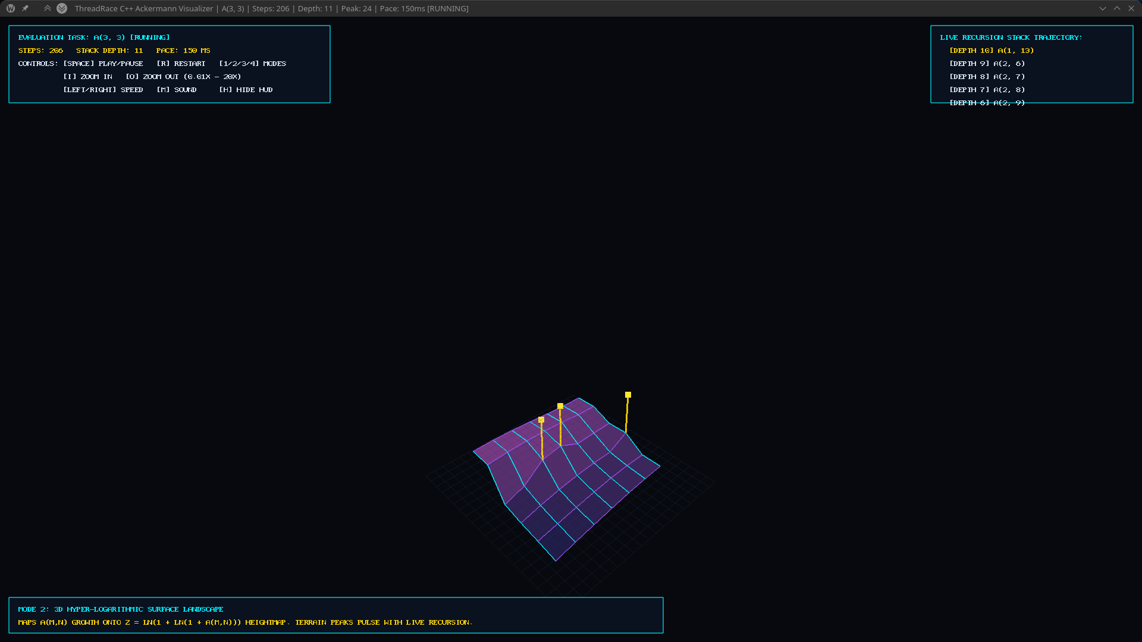Click the [I] Zoom In hint
The width and height of the screenshot is (1142, 642).
[x=88, y=77]
